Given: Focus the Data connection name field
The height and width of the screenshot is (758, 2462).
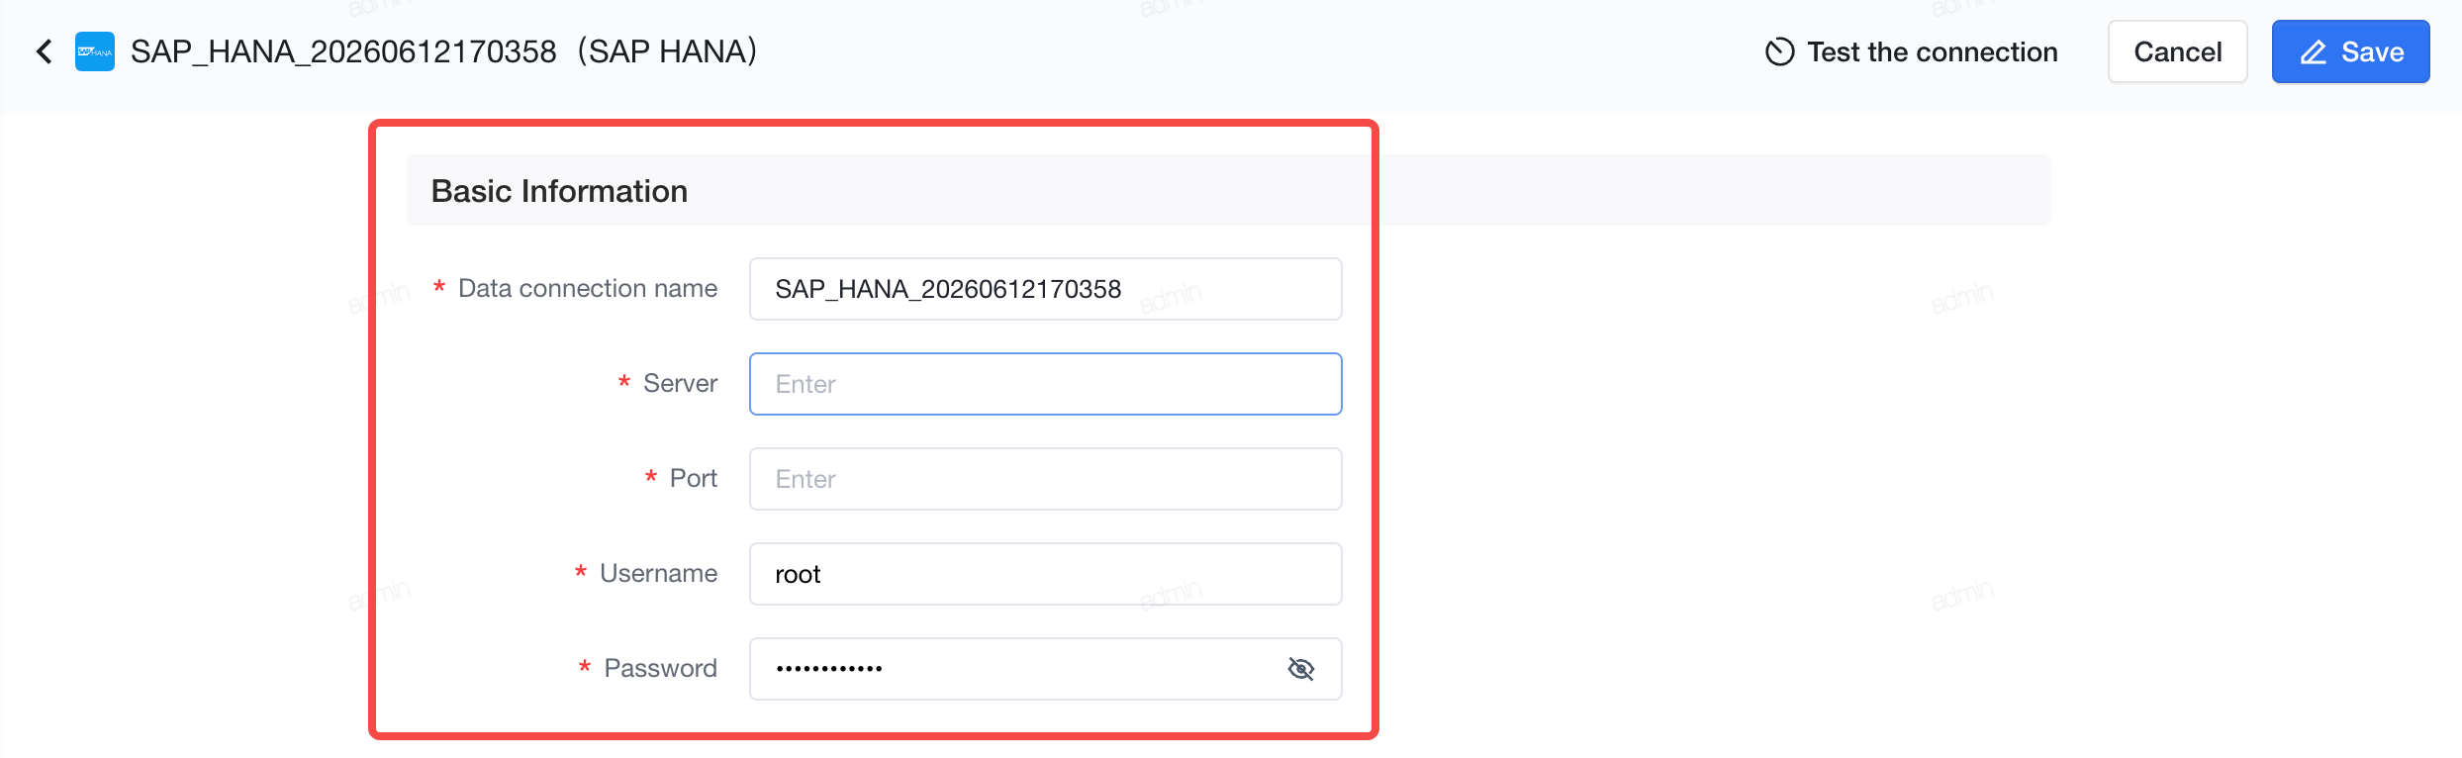Looking at the screenshot, I should point(1045,289).
